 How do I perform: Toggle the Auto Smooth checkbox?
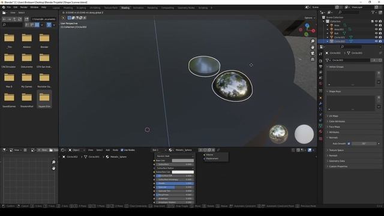tap(349, 144)
